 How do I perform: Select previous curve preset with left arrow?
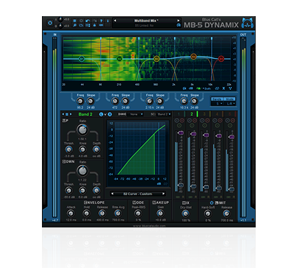(112, 194)
